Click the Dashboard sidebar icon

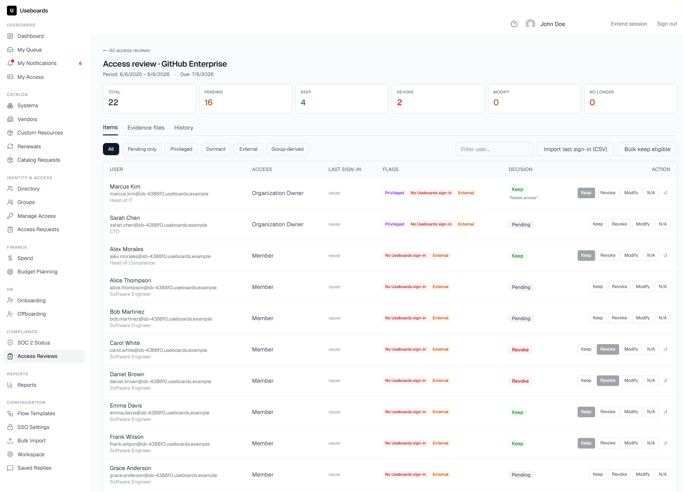point(10,36)
